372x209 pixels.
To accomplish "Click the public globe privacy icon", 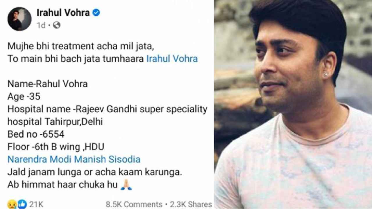I will pos(57,26).
